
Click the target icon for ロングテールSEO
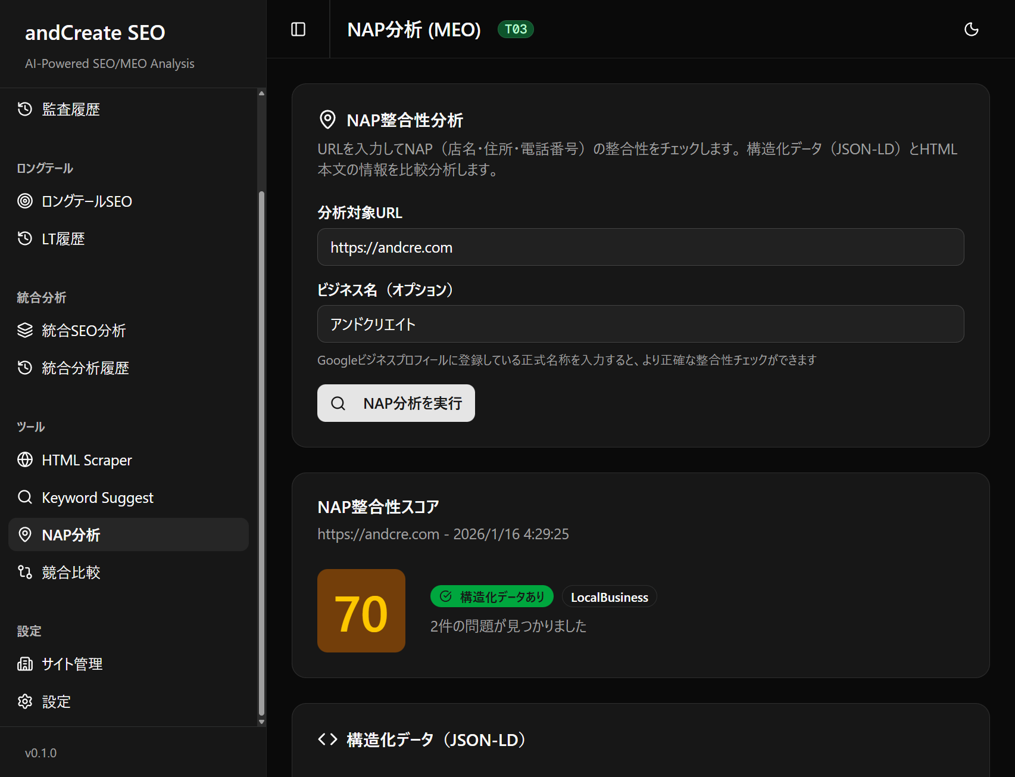[25, 201]
